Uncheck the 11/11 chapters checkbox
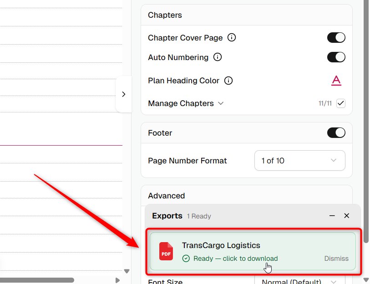 coord(341,103)
